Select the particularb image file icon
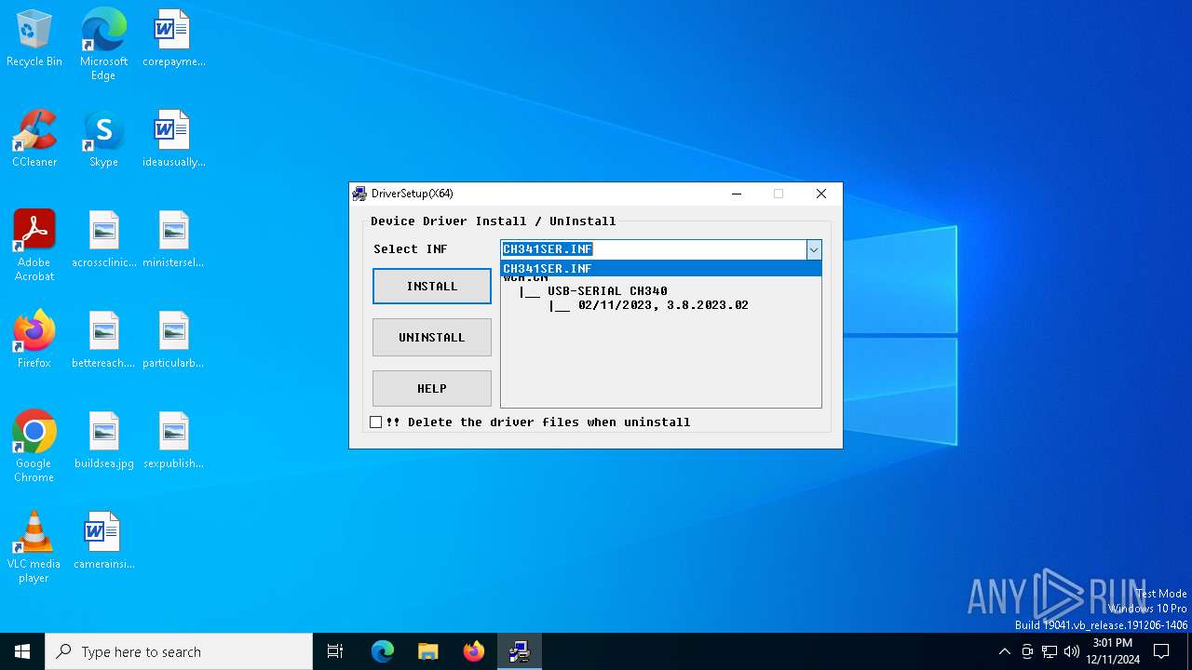This screenshot has height=670, width=1192. click(x=173, y=341)
